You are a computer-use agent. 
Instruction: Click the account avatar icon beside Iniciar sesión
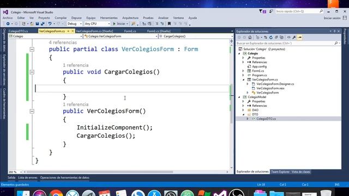(x=345, y=18)
